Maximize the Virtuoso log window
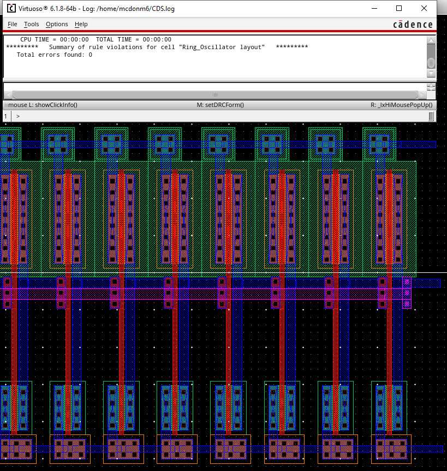 tap(399, 8)
